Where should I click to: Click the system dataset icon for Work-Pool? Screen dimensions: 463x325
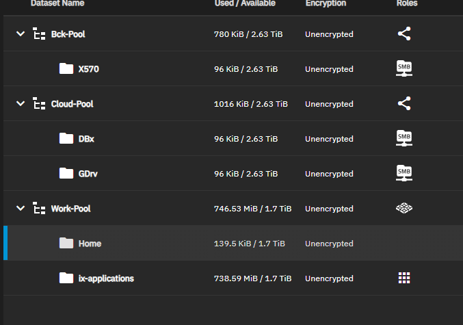tap(404, 208)
